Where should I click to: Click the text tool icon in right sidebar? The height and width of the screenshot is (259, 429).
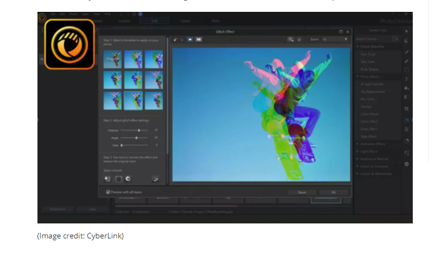coord(407,79)
